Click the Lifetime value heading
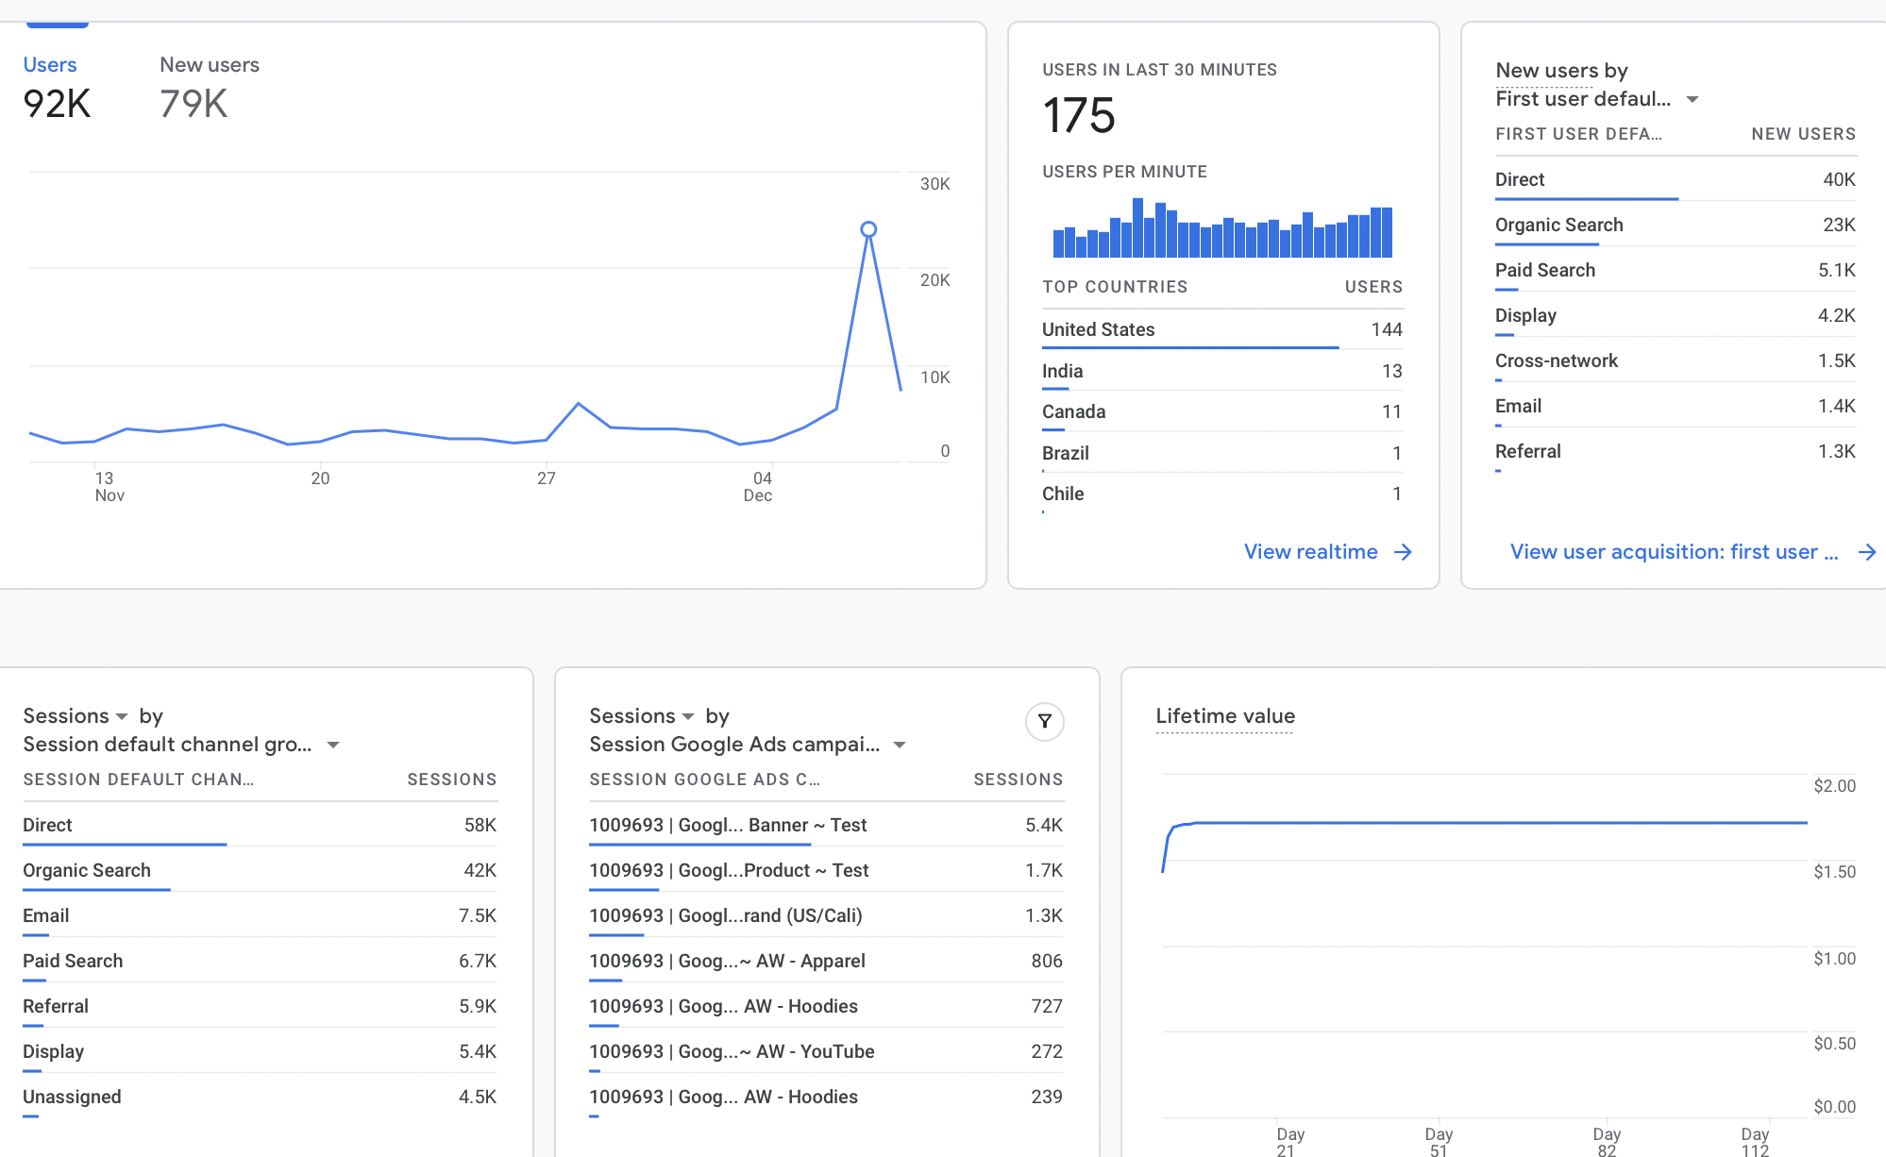Screen dimensions: 1886x1157 pyautogui.click(x=1225, y=716)
